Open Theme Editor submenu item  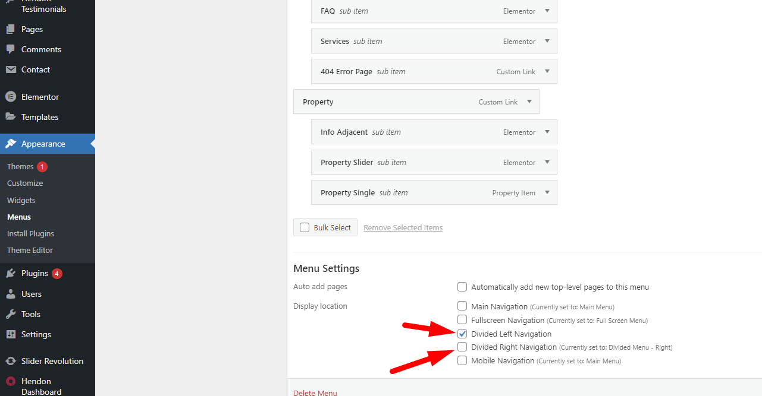pos(30,250)
